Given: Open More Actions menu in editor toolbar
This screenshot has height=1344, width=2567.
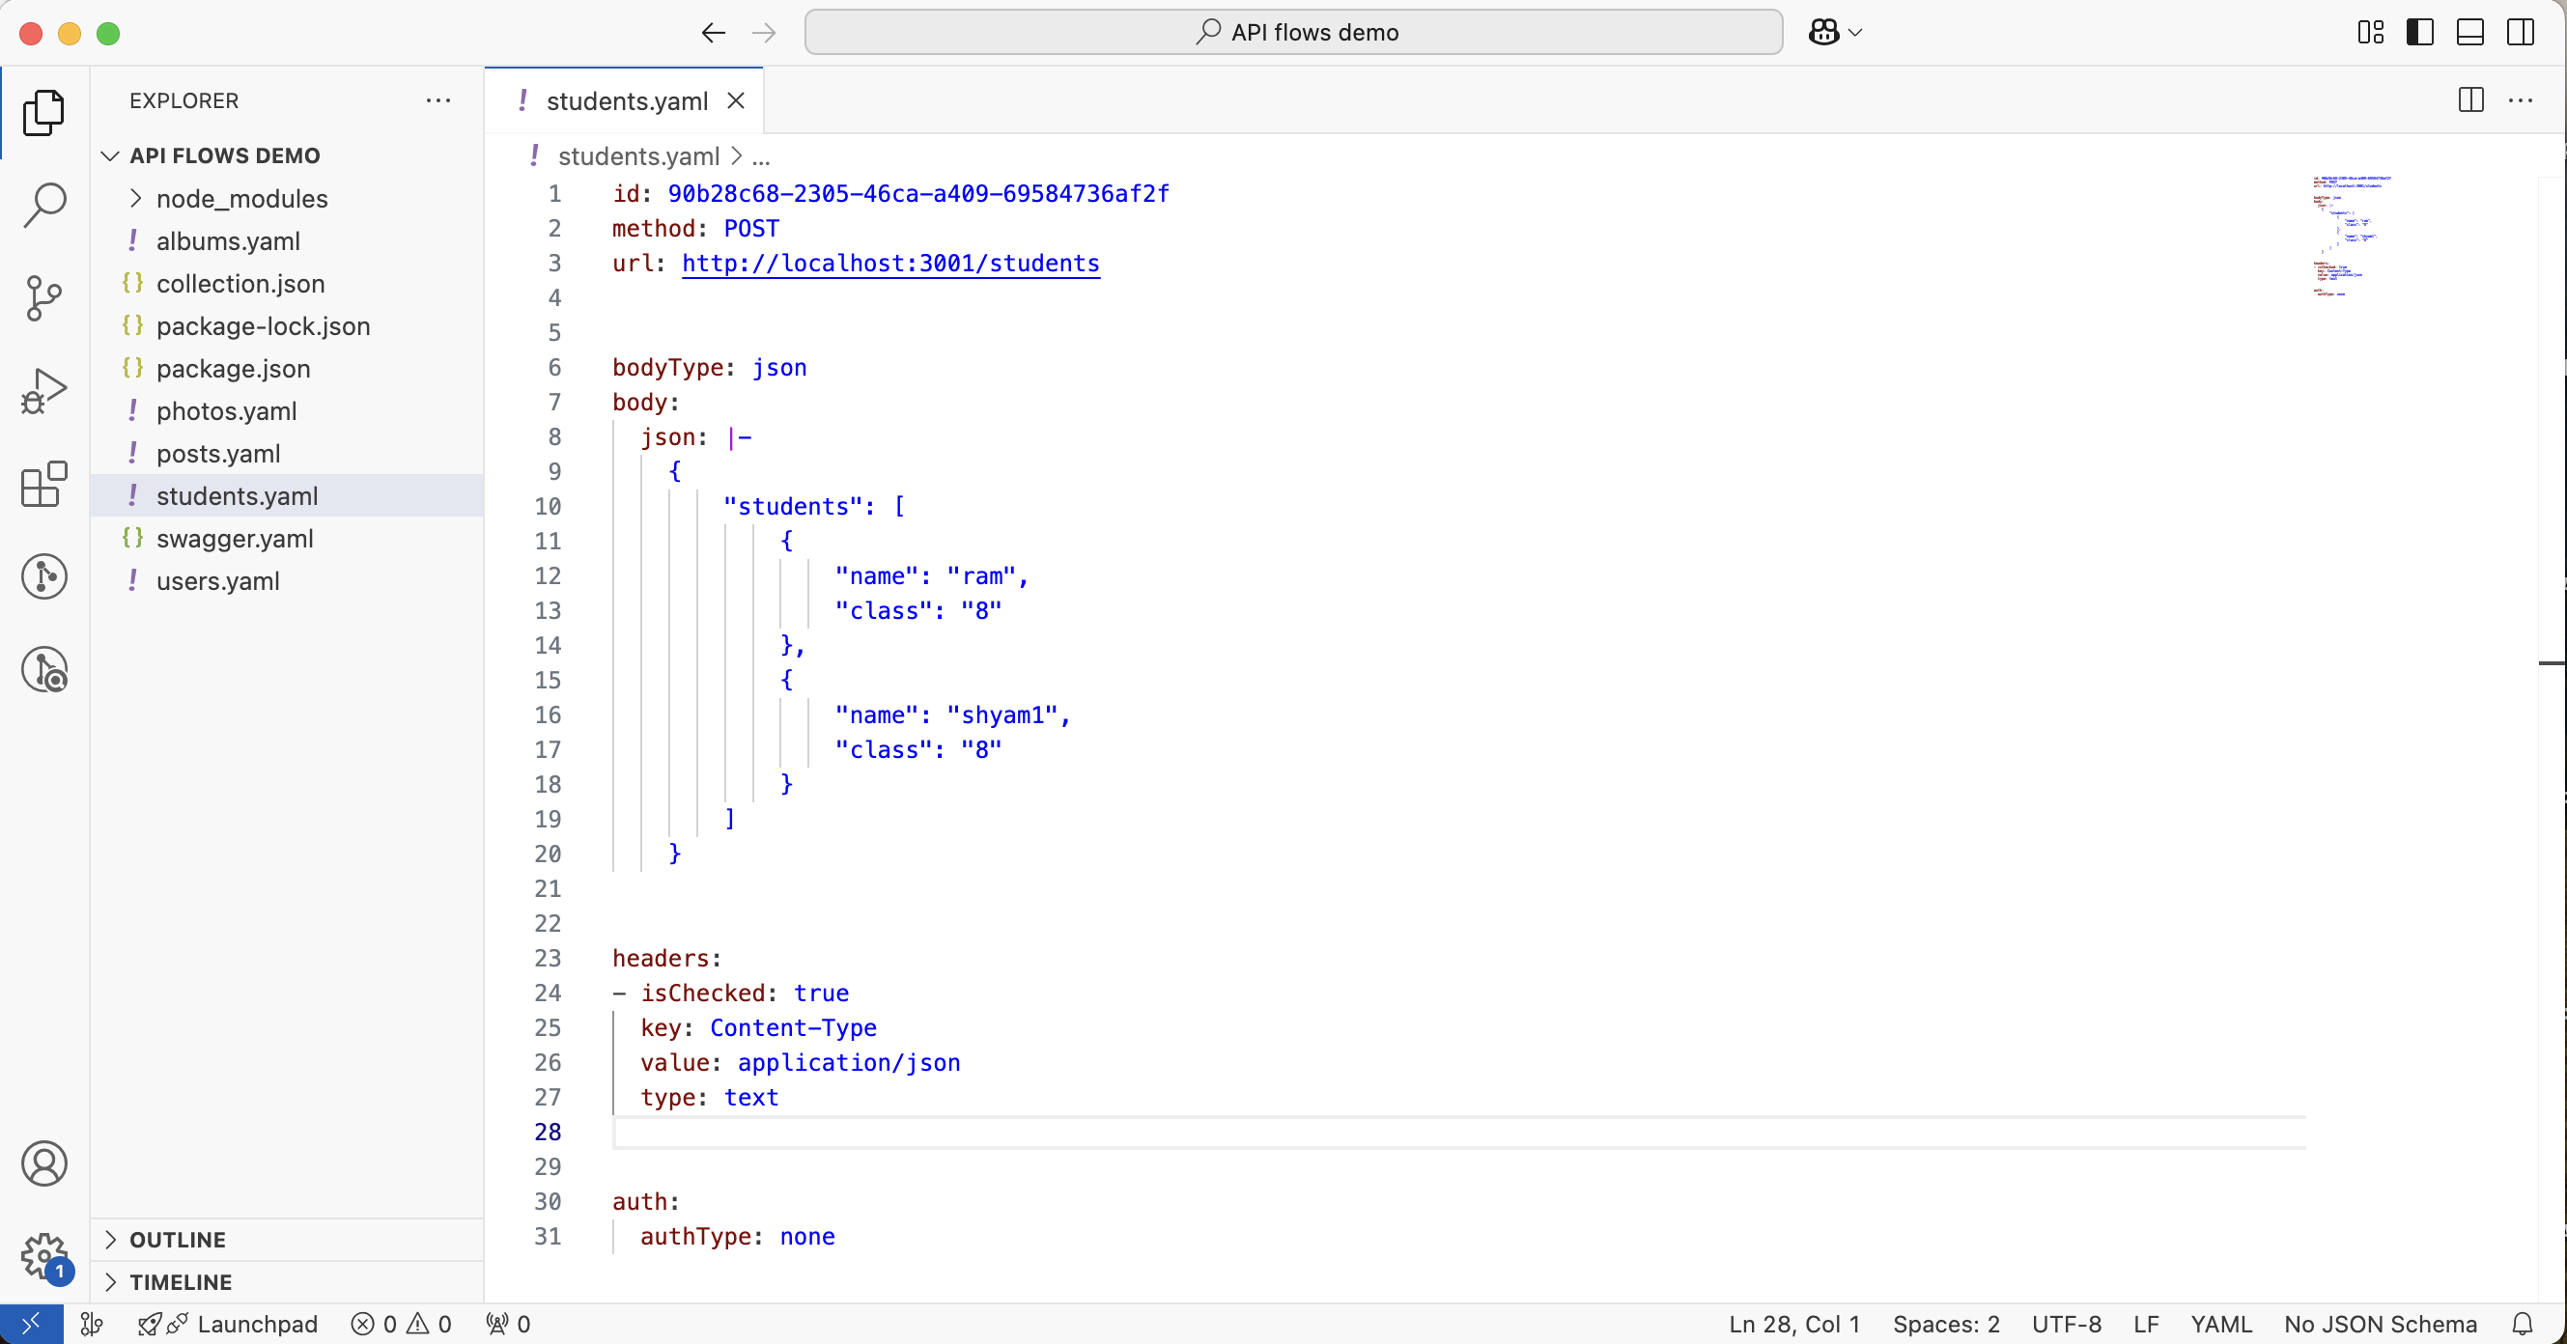Looking at the screenshot, I should click(x=2523, y=99).
